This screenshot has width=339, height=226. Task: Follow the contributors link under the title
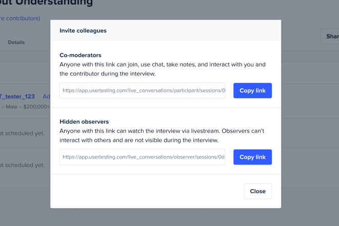[20, 18]
